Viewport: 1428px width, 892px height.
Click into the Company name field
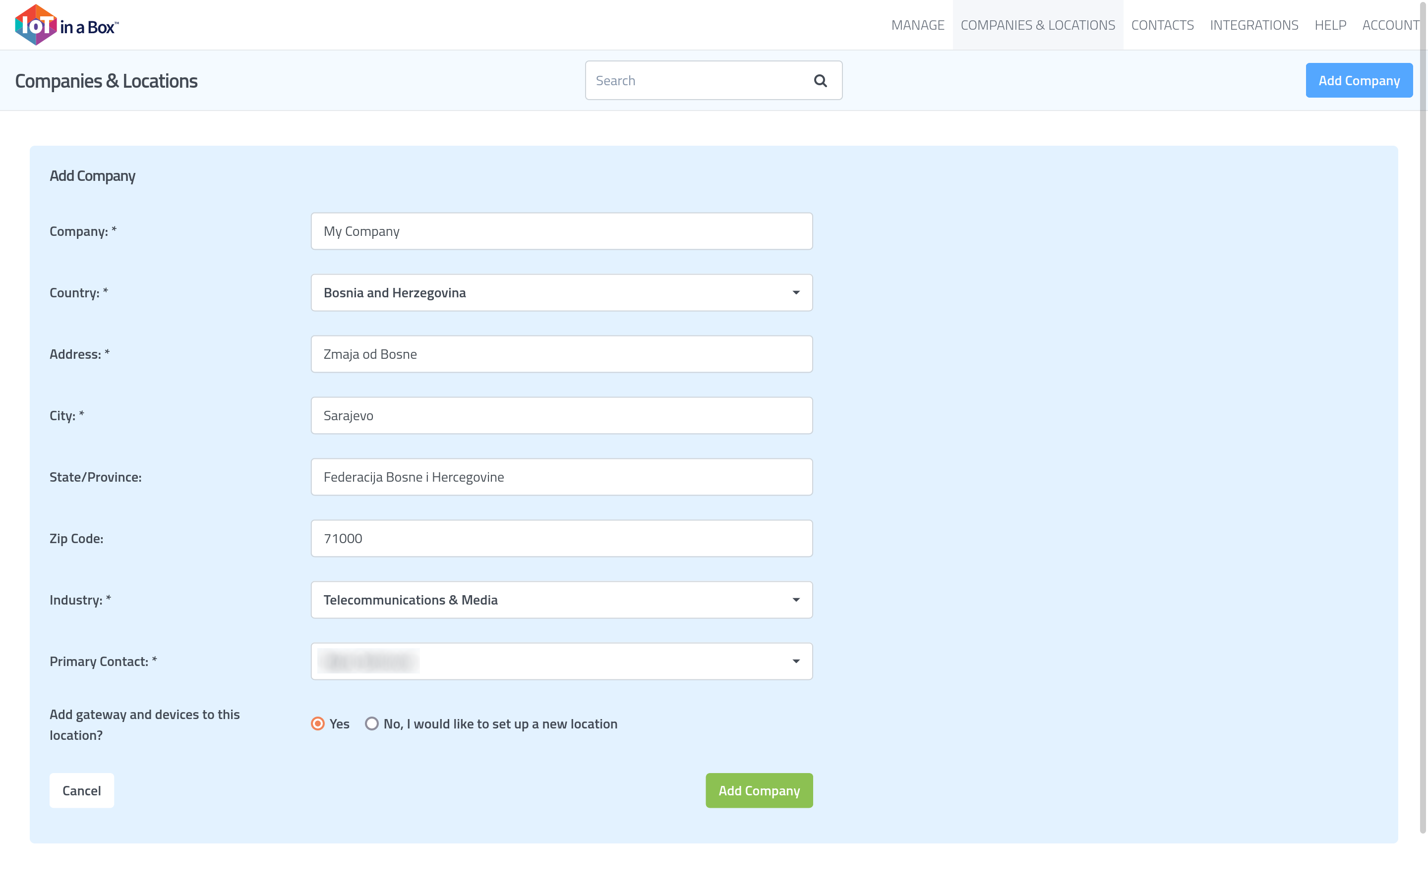pos(561,231)
